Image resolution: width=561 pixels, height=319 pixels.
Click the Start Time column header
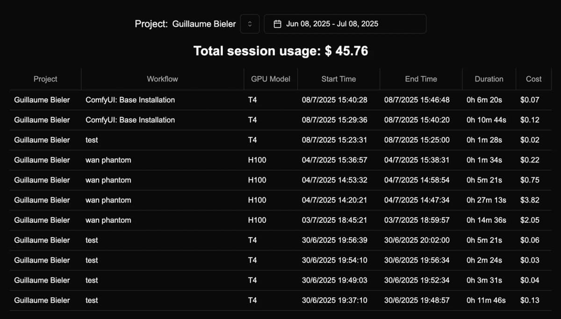[x=338, y=79]
